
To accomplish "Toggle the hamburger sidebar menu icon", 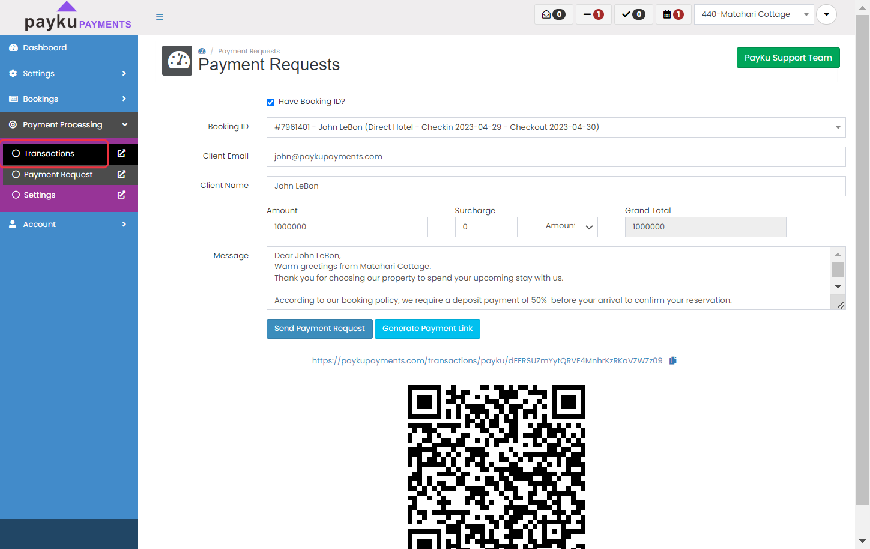I will tap(160, 17).
